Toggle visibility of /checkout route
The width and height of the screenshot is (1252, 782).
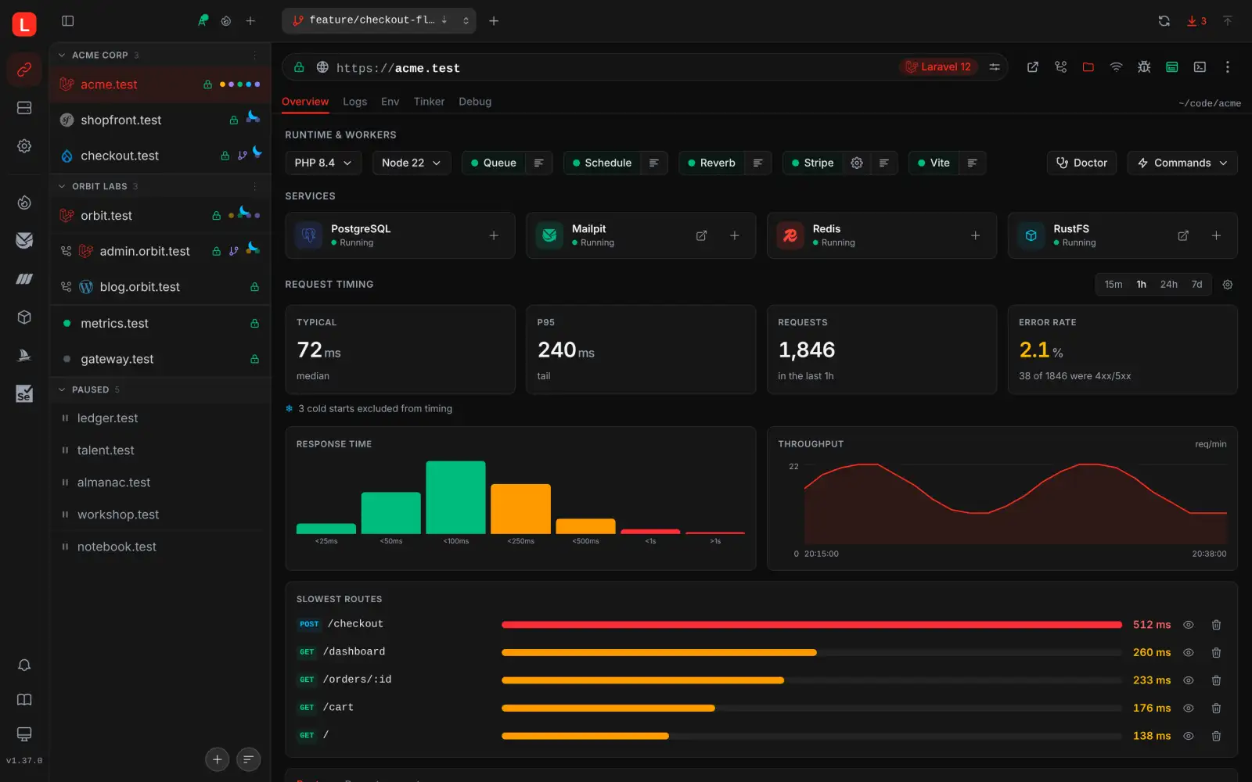tap(1189, 625)
